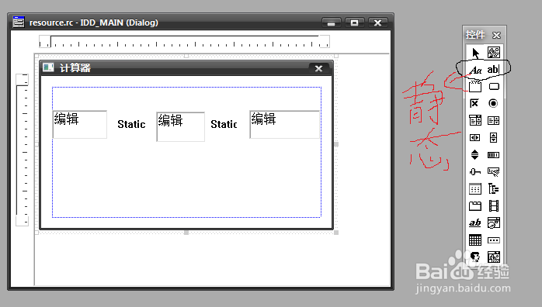The width and height of the screenshot is (542, 307).
Task: Choose the Month Calendar grid tool
Action: (475, 240)
